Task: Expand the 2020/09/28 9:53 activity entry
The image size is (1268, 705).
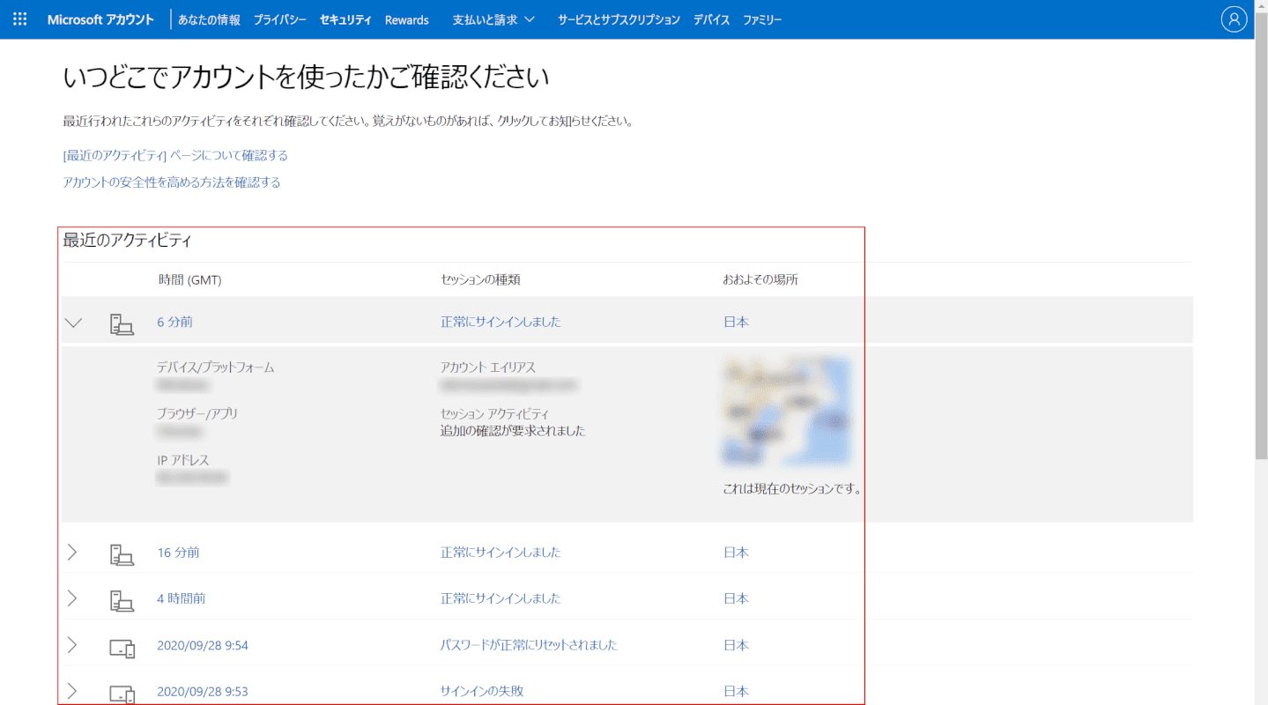Action: [72, 691]
